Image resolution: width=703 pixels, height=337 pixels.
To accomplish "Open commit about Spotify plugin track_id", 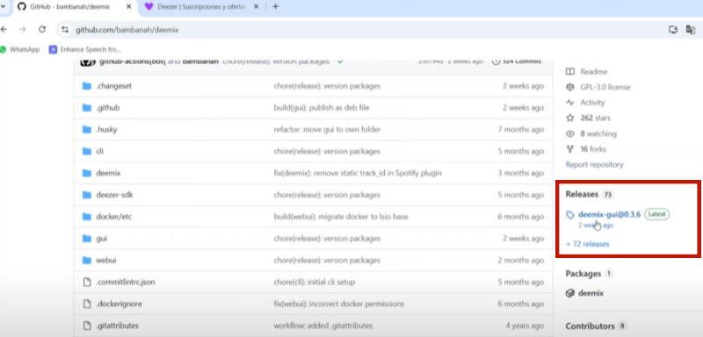I will click(x=358, y=173).
